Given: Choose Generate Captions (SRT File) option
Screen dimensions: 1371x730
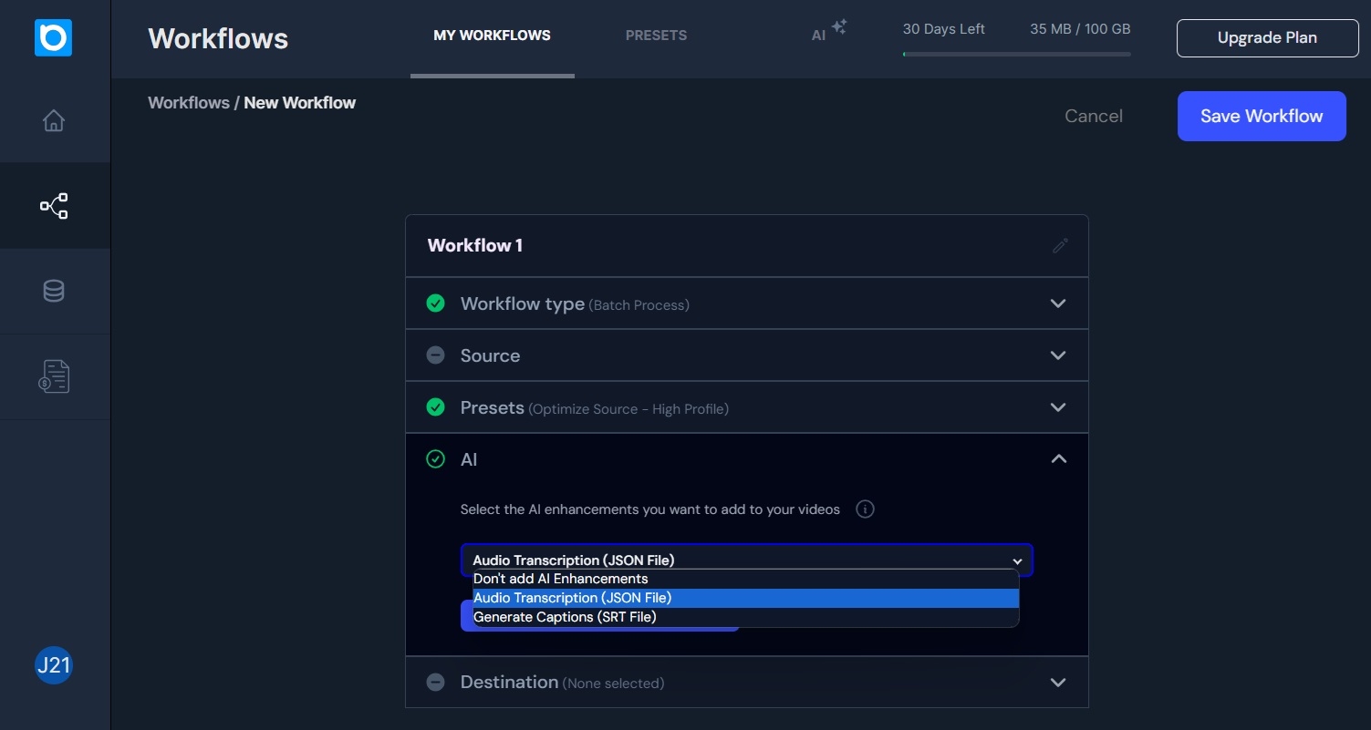Looking at the screenshot, I should pyautogui.click(x=565, y=617).
